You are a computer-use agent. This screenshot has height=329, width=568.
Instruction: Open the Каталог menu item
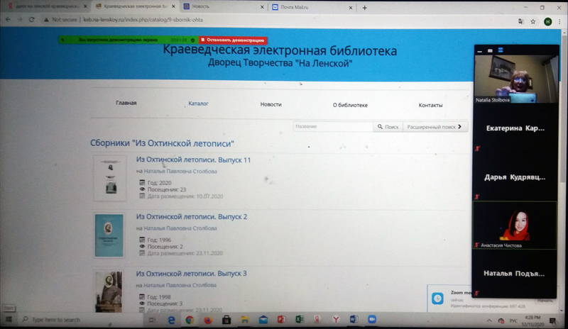[x=198, y=104]
